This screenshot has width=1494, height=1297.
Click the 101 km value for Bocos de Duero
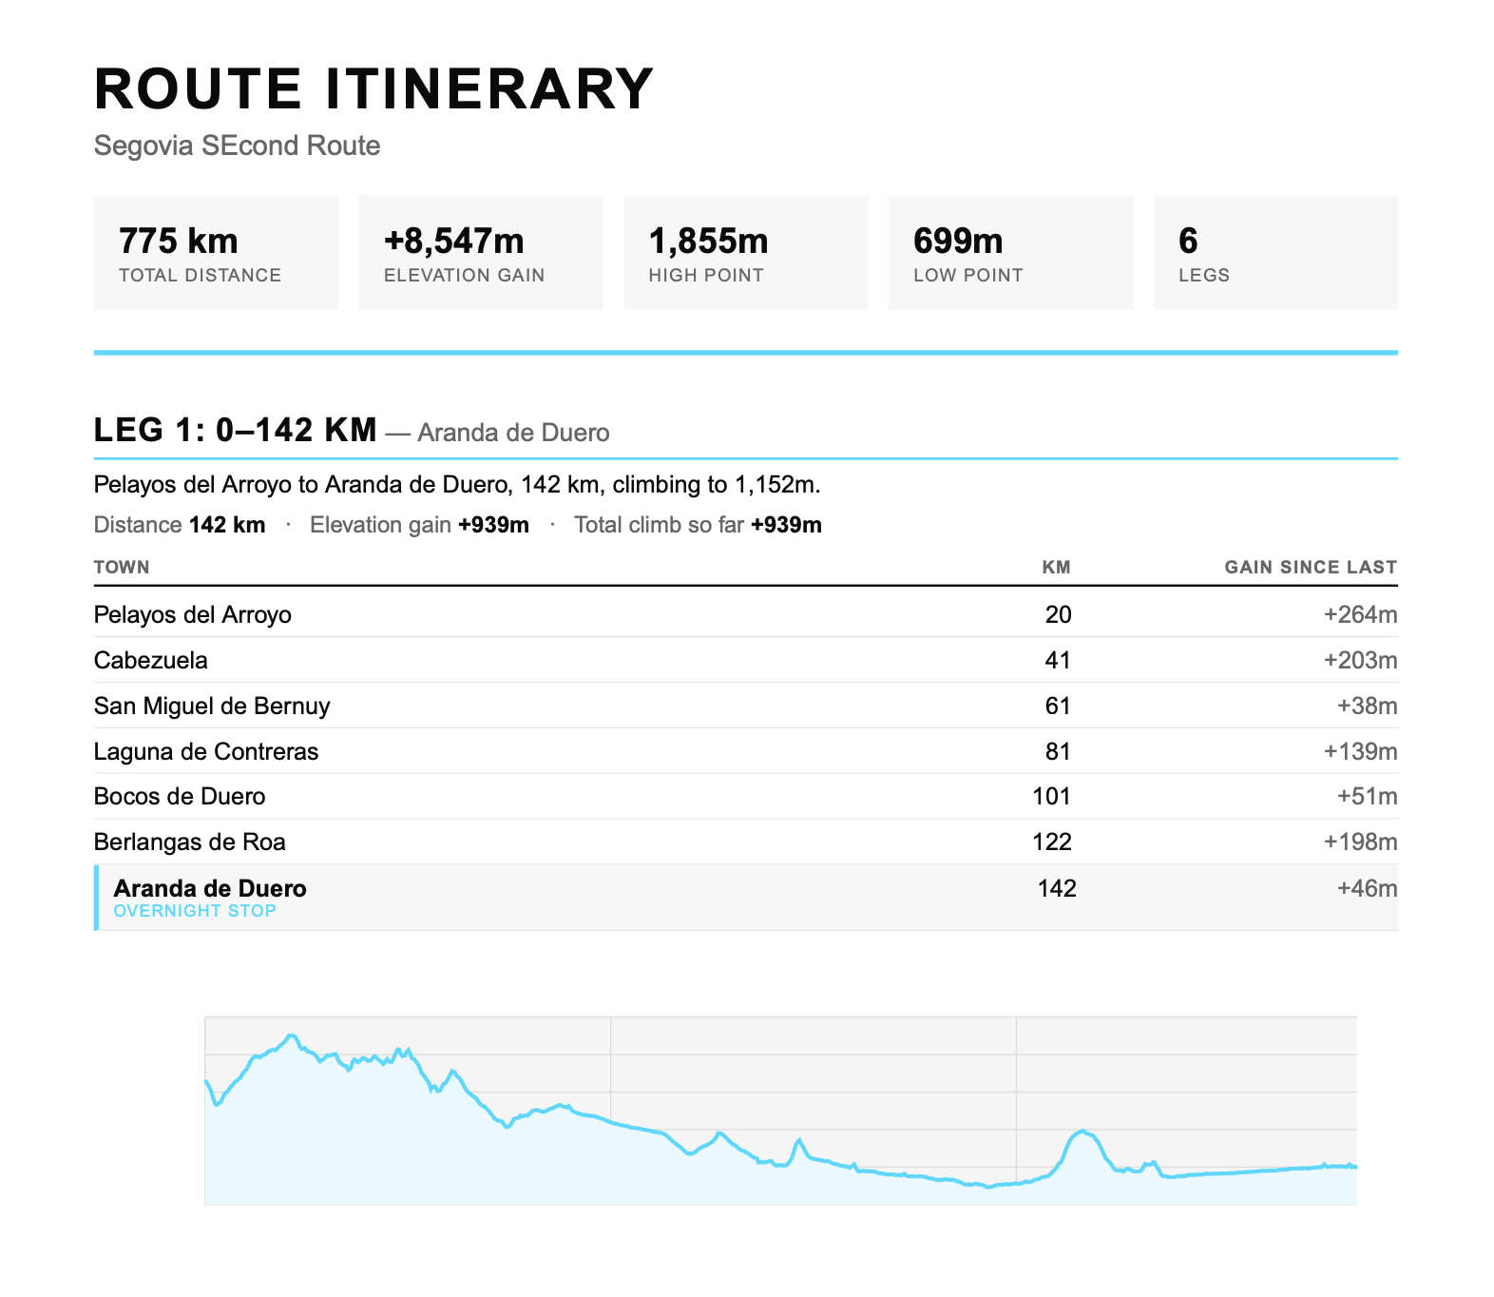pyautogui.click(x=1052, y=797)
